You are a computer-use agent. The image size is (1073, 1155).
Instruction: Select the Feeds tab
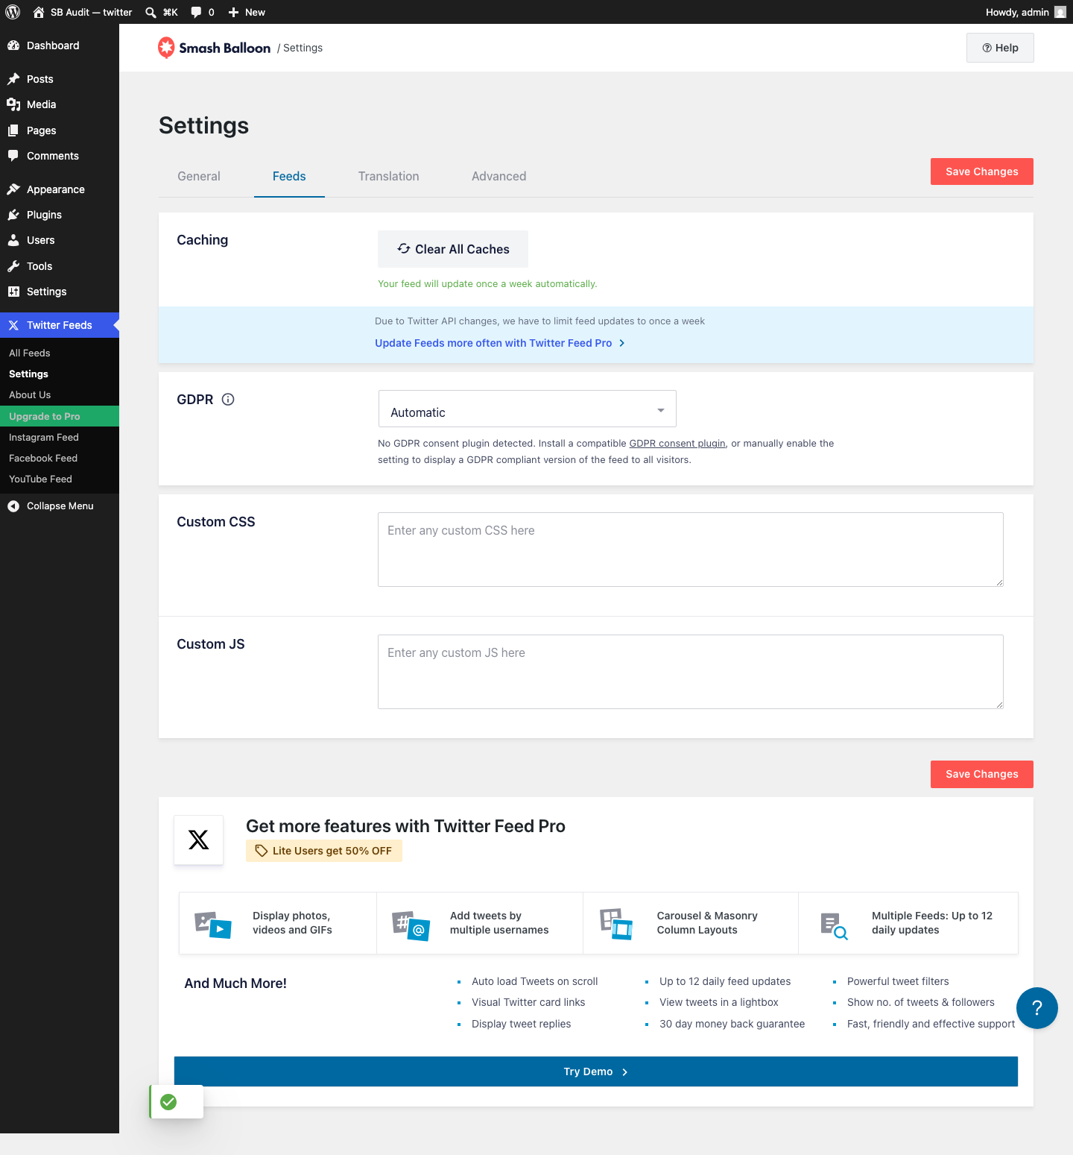click(289, 177)
